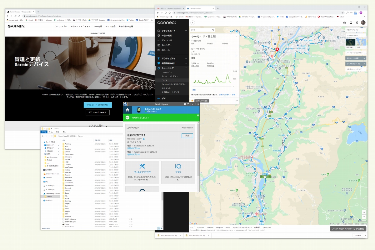Image resolution: width=375 pixels, height=250 pixels.
Task: Open the three-dots menu on course card
Action: (x=237, y=101)
